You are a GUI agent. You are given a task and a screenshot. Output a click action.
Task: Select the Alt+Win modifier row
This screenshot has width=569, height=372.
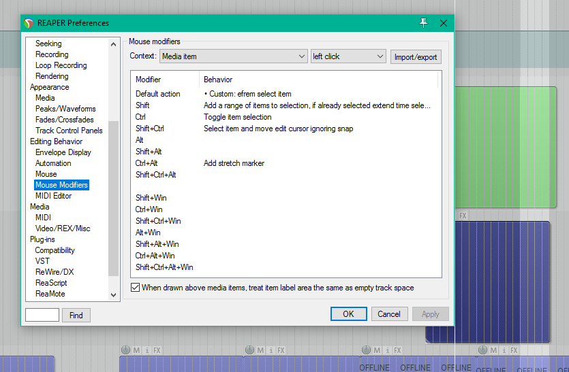coord(286,233)
